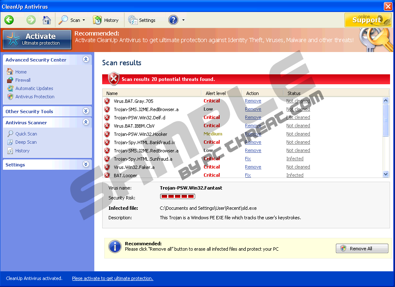Start a Quick Scan from the sidebar
Image resolution: width=395 pixels, height=287 pixels.
coord(26,134)
